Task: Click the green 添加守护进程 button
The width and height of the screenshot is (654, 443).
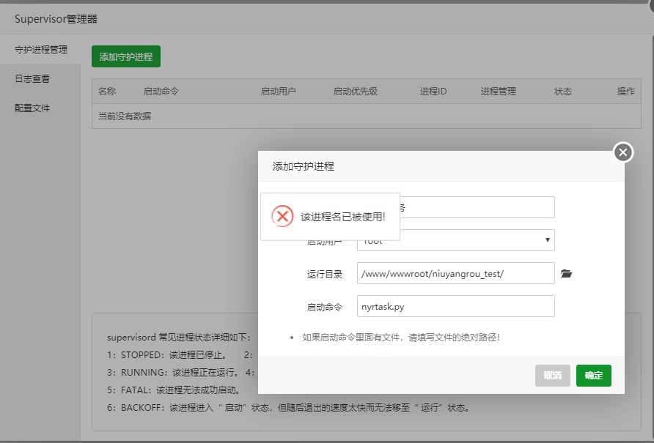Action: pos(126,56)
